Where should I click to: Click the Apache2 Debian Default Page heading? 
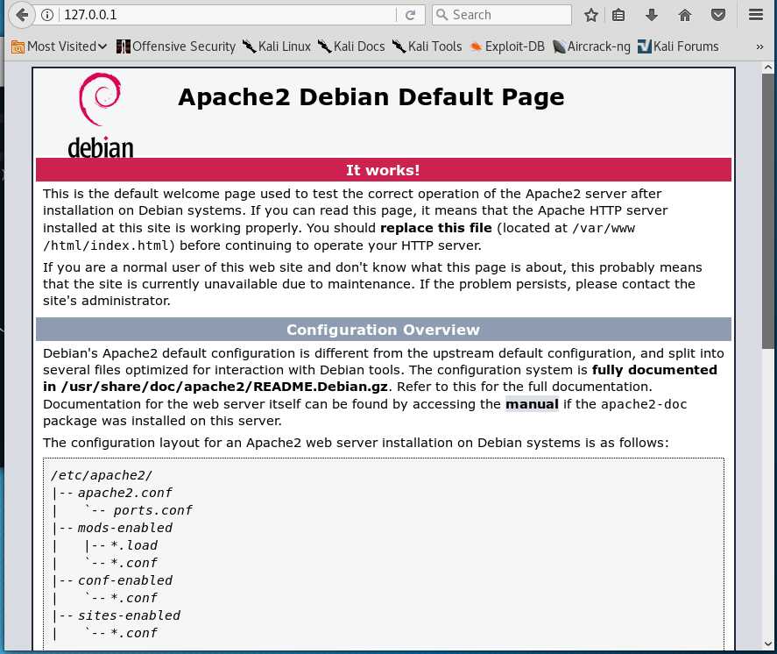click(x=371, y=97)
